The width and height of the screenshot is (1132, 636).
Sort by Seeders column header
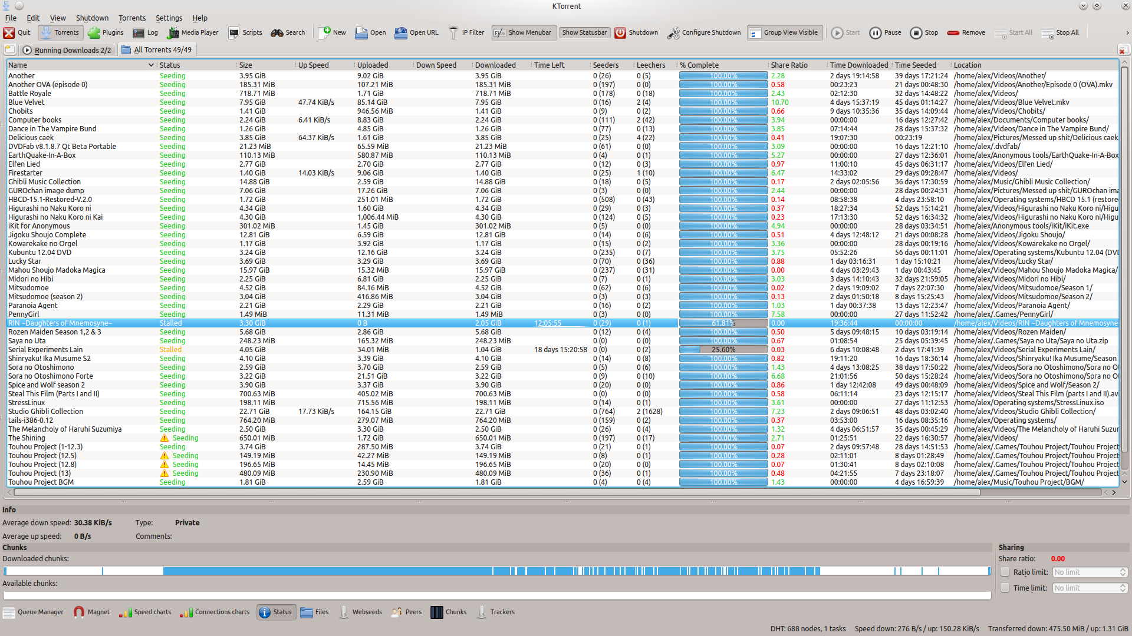click(612, 65)
